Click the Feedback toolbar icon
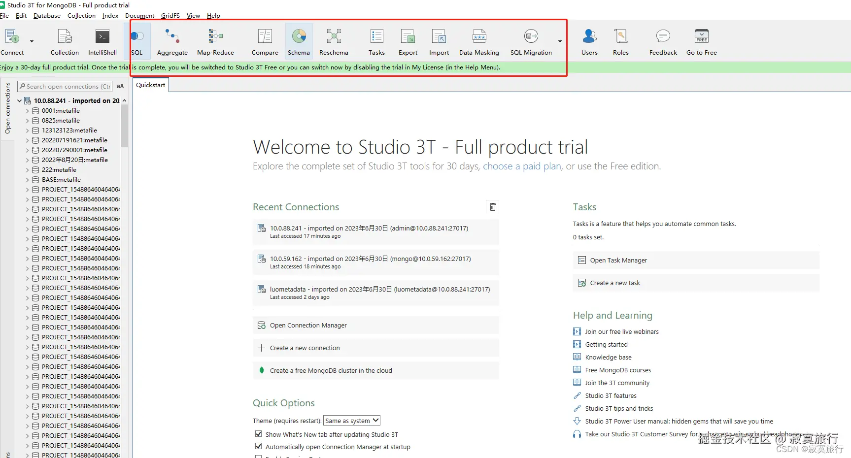The width and height of the screenshot is (851, 458). click(x=663, y=41)
